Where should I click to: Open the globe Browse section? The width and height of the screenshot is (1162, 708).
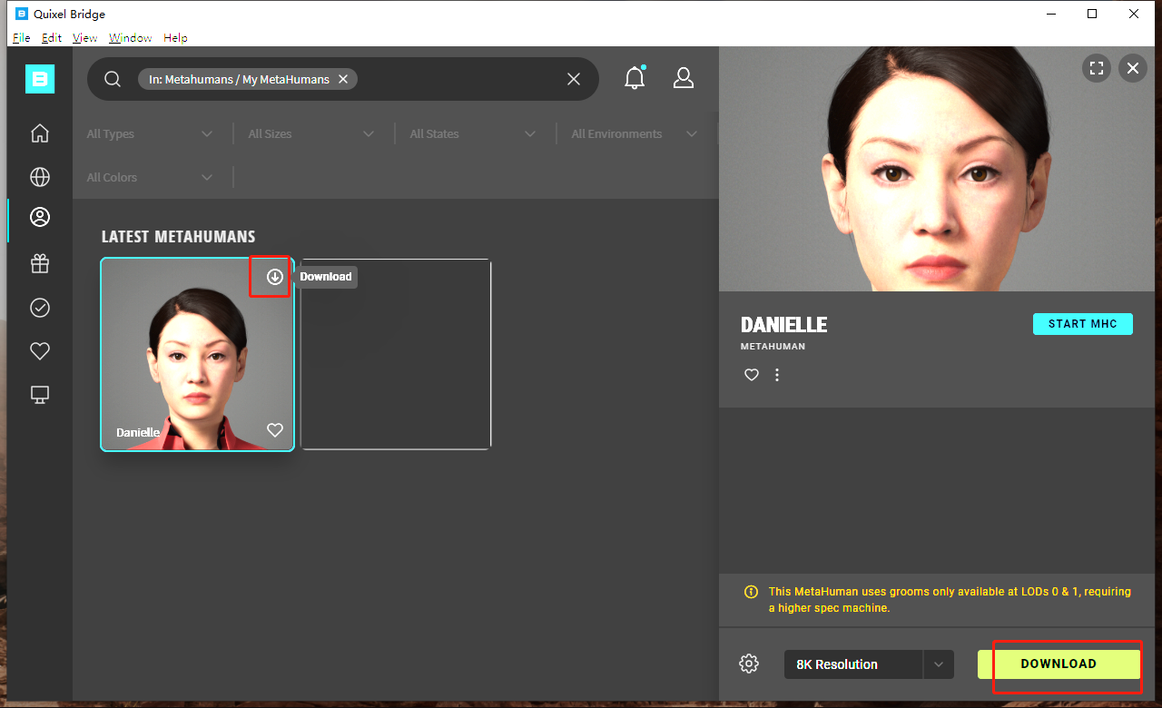[x=40, y=176]
